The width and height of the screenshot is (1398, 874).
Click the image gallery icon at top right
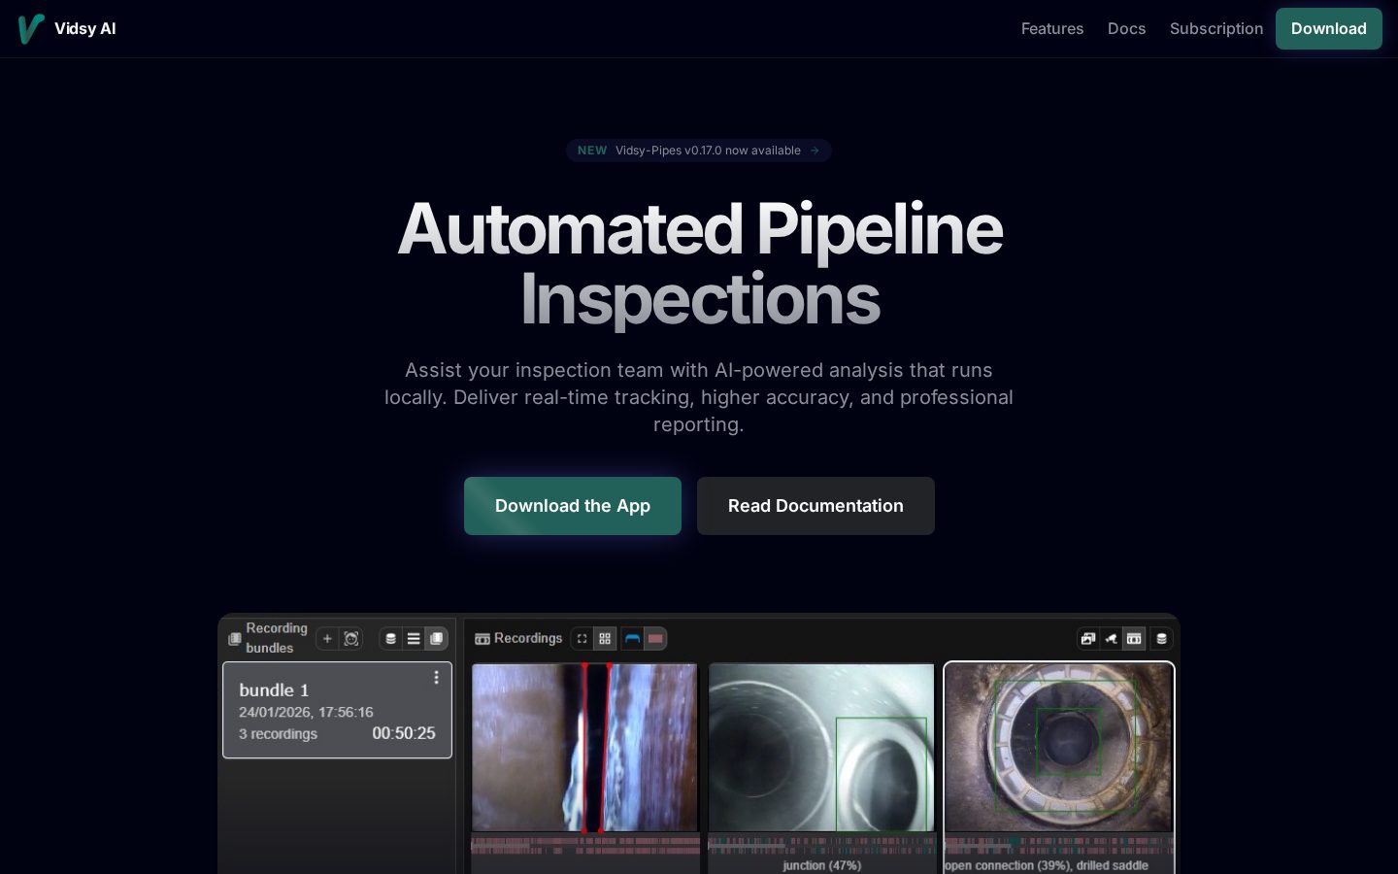click(1088, 639)
